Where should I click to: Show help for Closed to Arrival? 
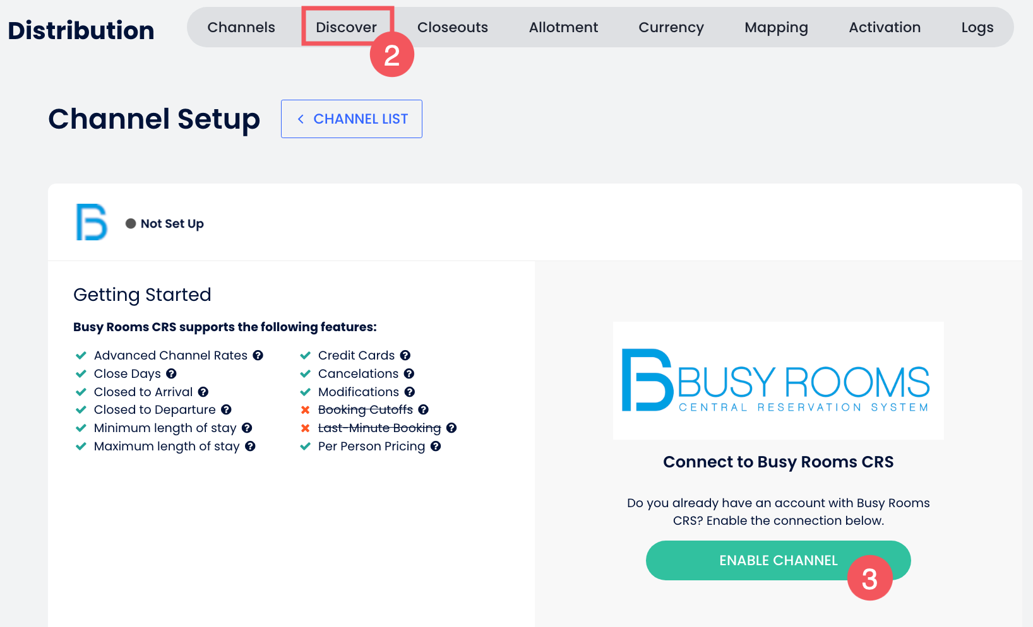click(x=203, y=392)
